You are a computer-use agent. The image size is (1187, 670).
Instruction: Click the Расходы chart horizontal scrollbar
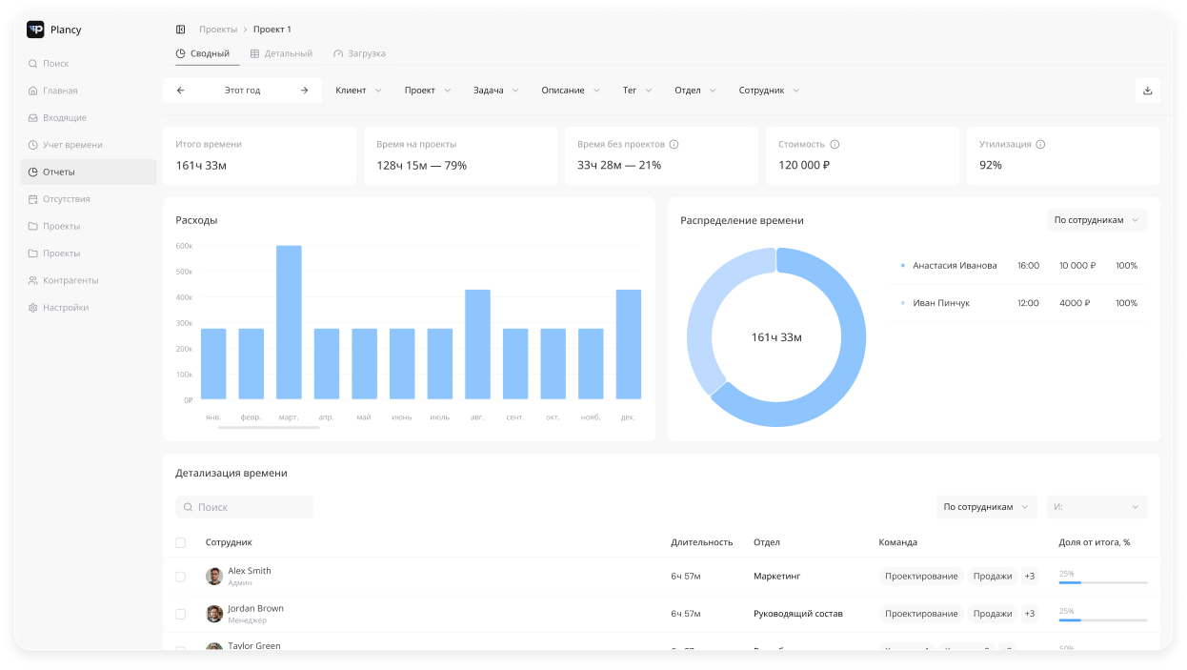pyautogui.click(x=269, y=428)
